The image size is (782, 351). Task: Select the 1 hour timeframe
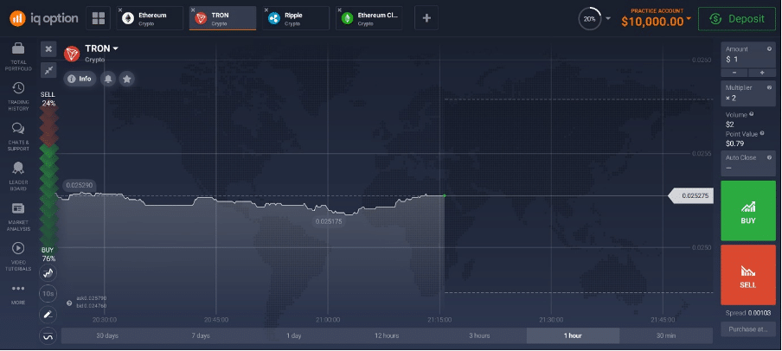(573, 335)
